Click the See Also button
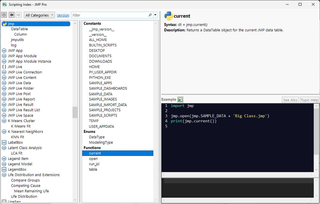This screenshot has height=204, width=320. pyautogui.click(x=290, y=100)
